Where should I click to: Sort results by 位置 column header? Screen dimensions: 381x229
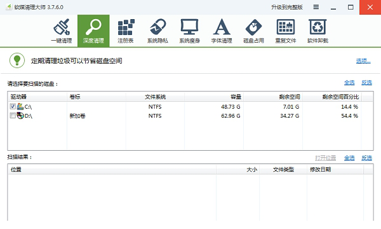(x=112, y=170)
